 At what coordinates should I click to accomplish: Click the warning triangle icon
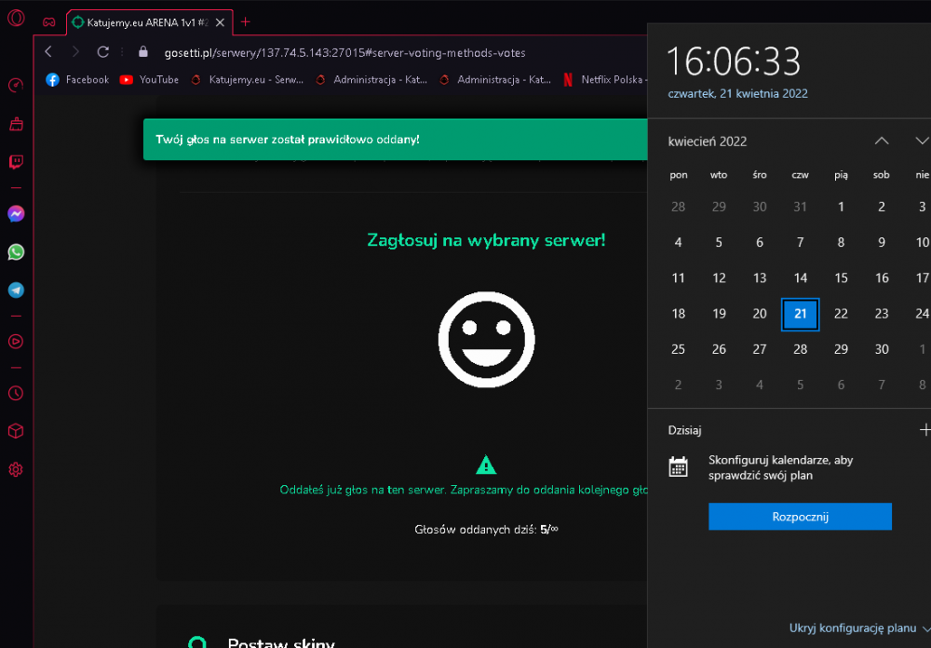click(x=486, y=465)
